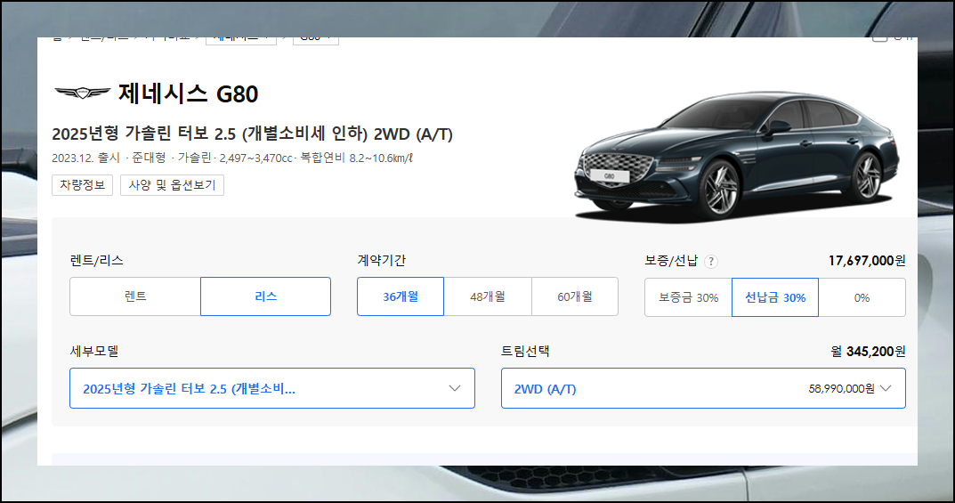The image size is (955, 503).
Task: Choose the 60개월 contract period
Action: (x=575, y=296)
